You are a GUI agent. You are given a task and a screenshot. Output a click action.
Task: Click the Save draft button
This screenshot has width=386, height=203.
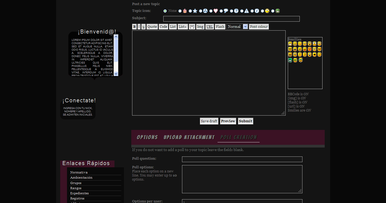pos(209,121)
